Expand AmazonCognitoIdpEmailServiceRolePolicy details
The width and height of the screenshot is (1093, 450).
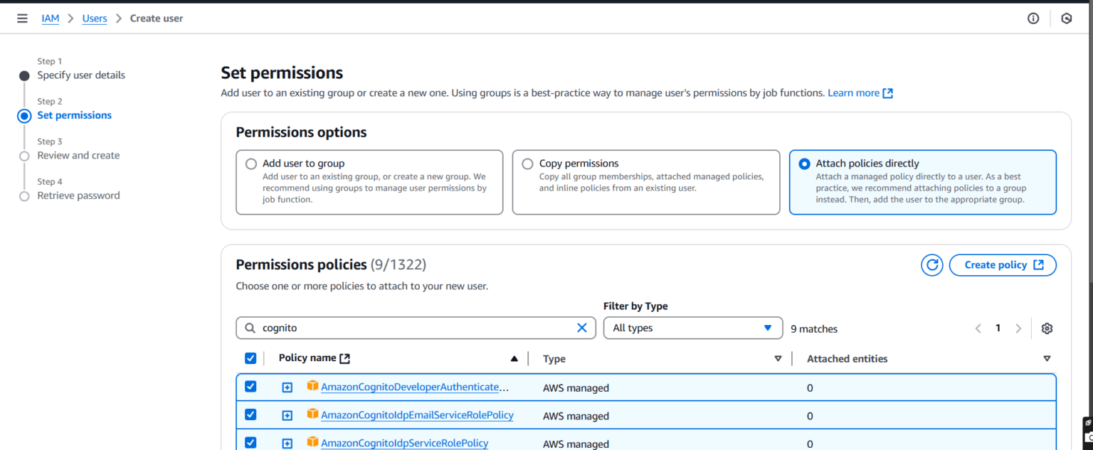tap(287, 414)
